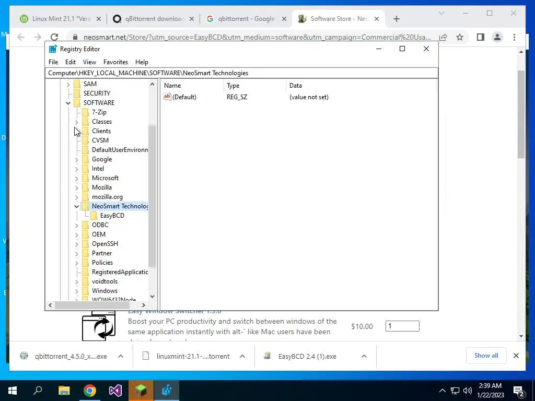Screen dimensions: 535x401
Task: Open File Explorer from taskbar
Action: tap(64, 391)
